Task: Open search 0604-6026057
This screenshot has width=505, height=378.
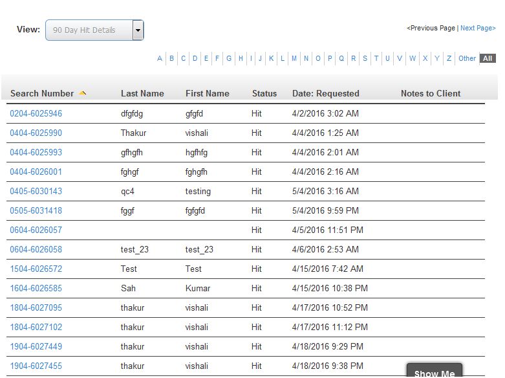Action: (36, 230)
